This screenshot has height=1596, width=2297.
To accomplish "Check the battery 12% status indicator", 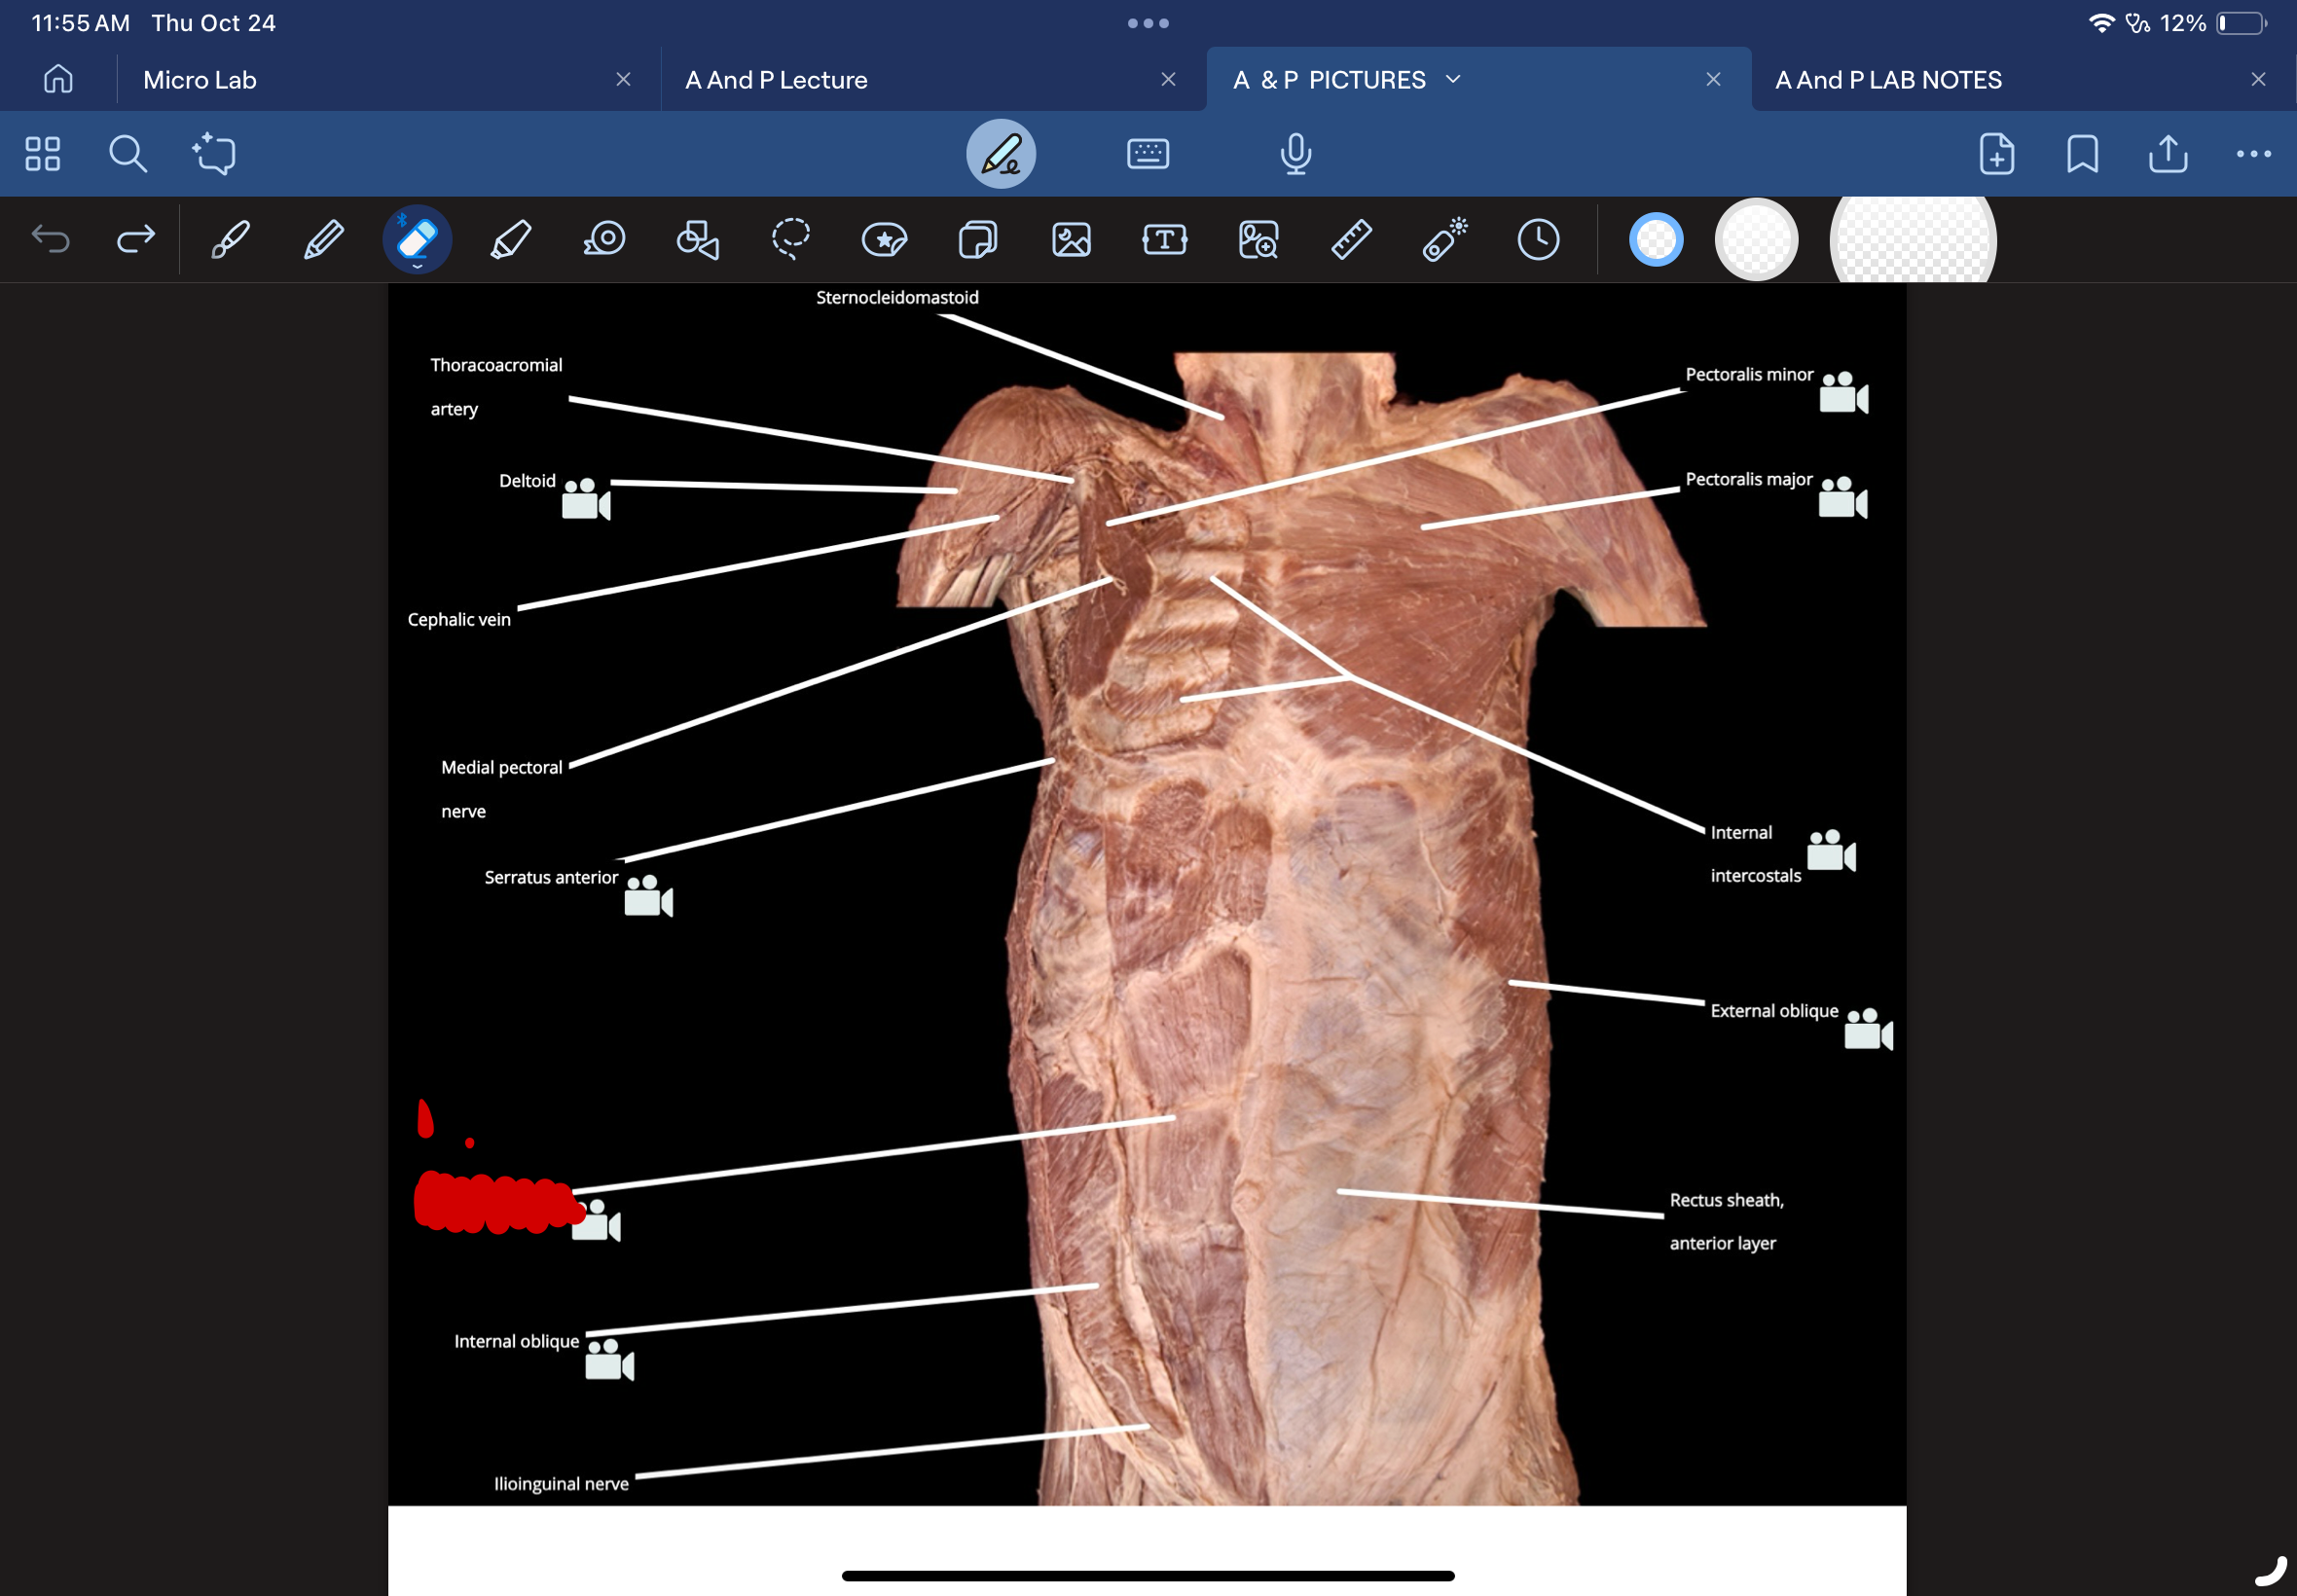I will pos(2213,23).
